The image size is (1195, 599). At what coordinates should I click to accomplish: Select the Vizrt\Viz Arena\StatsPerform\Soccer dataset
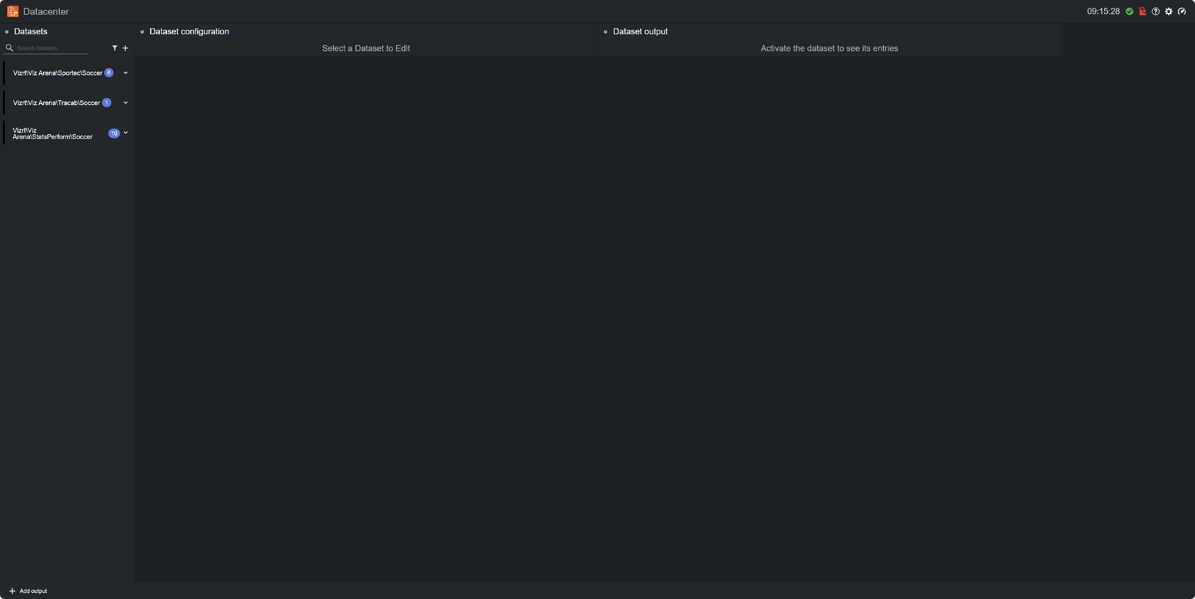click(x=53, y=133)
